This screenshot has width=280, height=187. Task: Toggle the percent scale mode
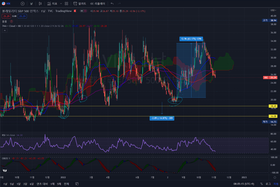262,184
